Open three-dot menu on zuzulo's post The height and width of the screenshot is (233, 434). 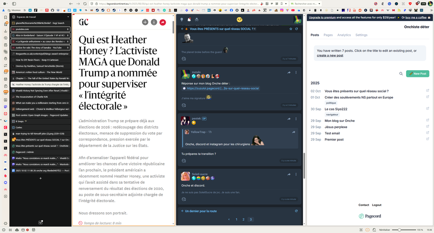click(296, 72)
